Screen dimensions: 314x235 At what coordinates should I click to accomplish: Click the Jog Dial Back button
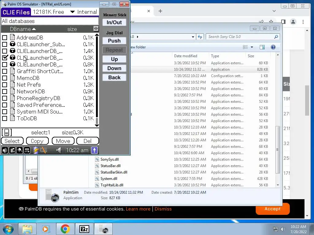[114, 77]
